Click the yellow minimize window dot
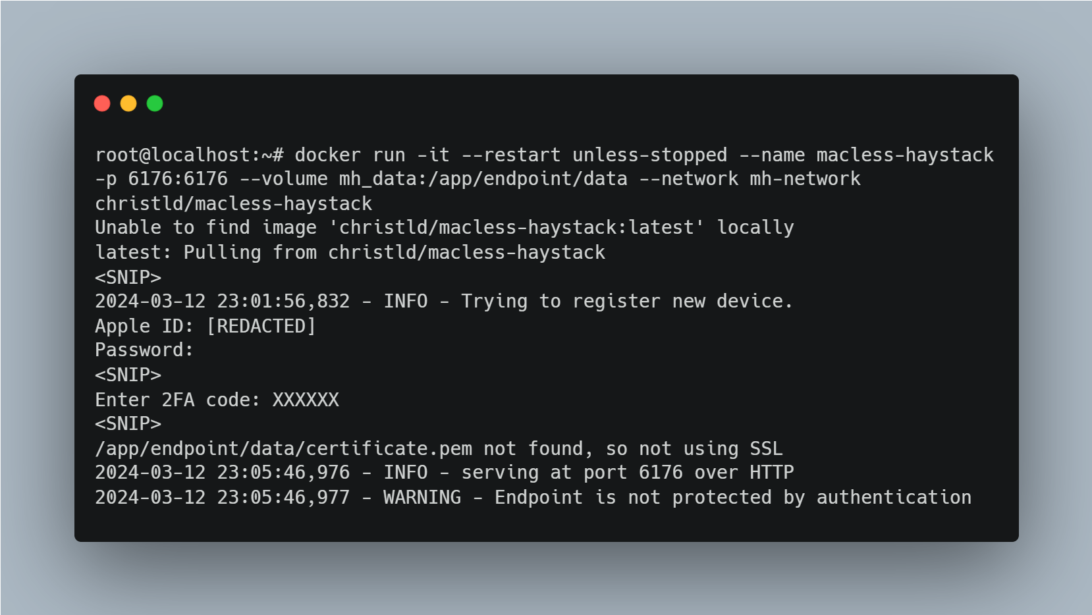1092x615 pixels. (x=128, y=103)
